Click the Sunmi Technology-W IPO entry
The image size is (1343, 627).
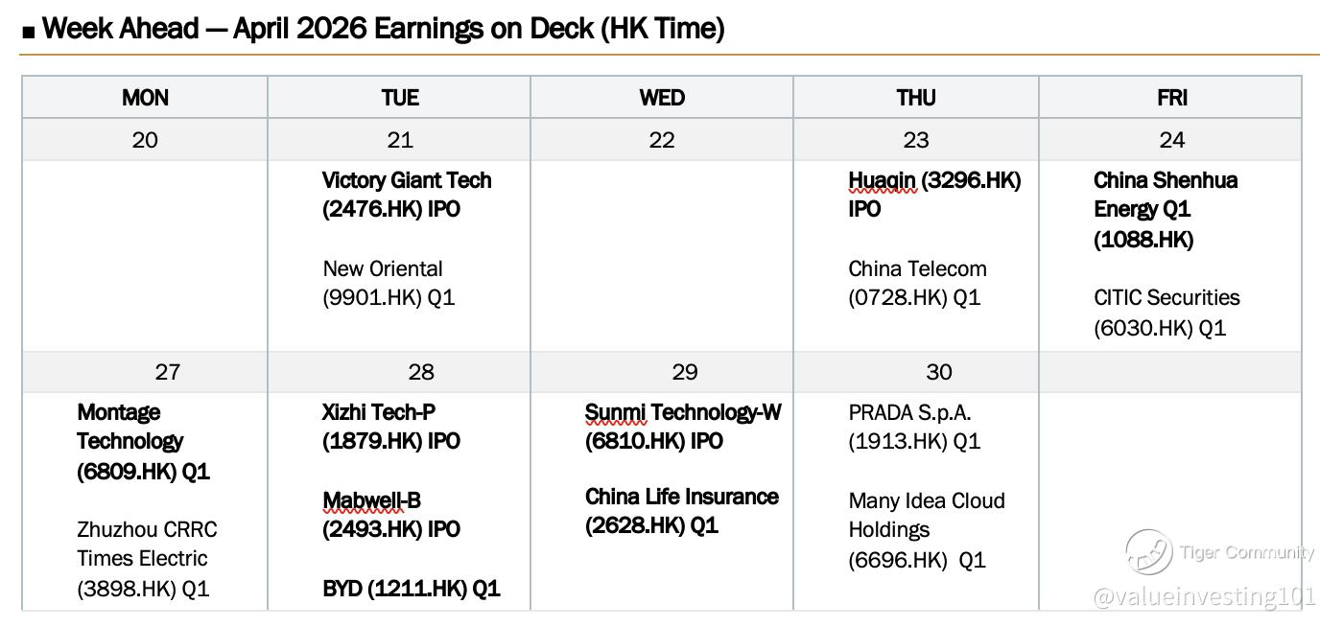(683, 427)
